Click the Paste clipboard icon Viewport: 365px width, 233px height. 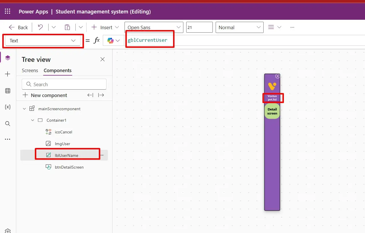(x=67, y=27)
